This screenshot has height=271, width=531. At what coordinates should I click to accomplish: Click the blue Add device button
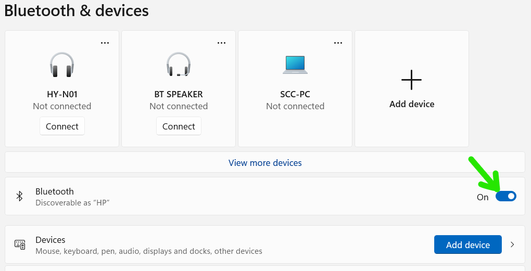467,244
